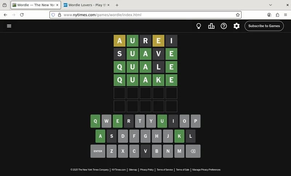The width and height of the screenshot is (291, 176).
Task: Tap the green A key on the keyboard
Action: [x=100, y=136]
